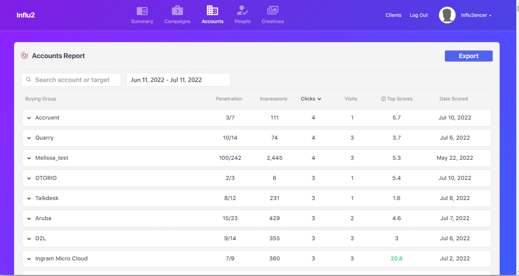Sort by the Clicks column header
The width and height of the screenshot is (519, 276).
click(x=311, y=99)
